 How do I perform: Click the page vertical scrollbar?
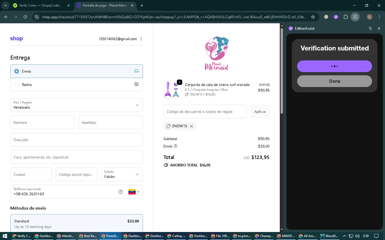tap(282, 71)
